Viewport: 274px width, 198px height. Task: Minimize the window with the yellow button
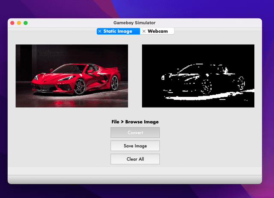[x=19, y=23]
